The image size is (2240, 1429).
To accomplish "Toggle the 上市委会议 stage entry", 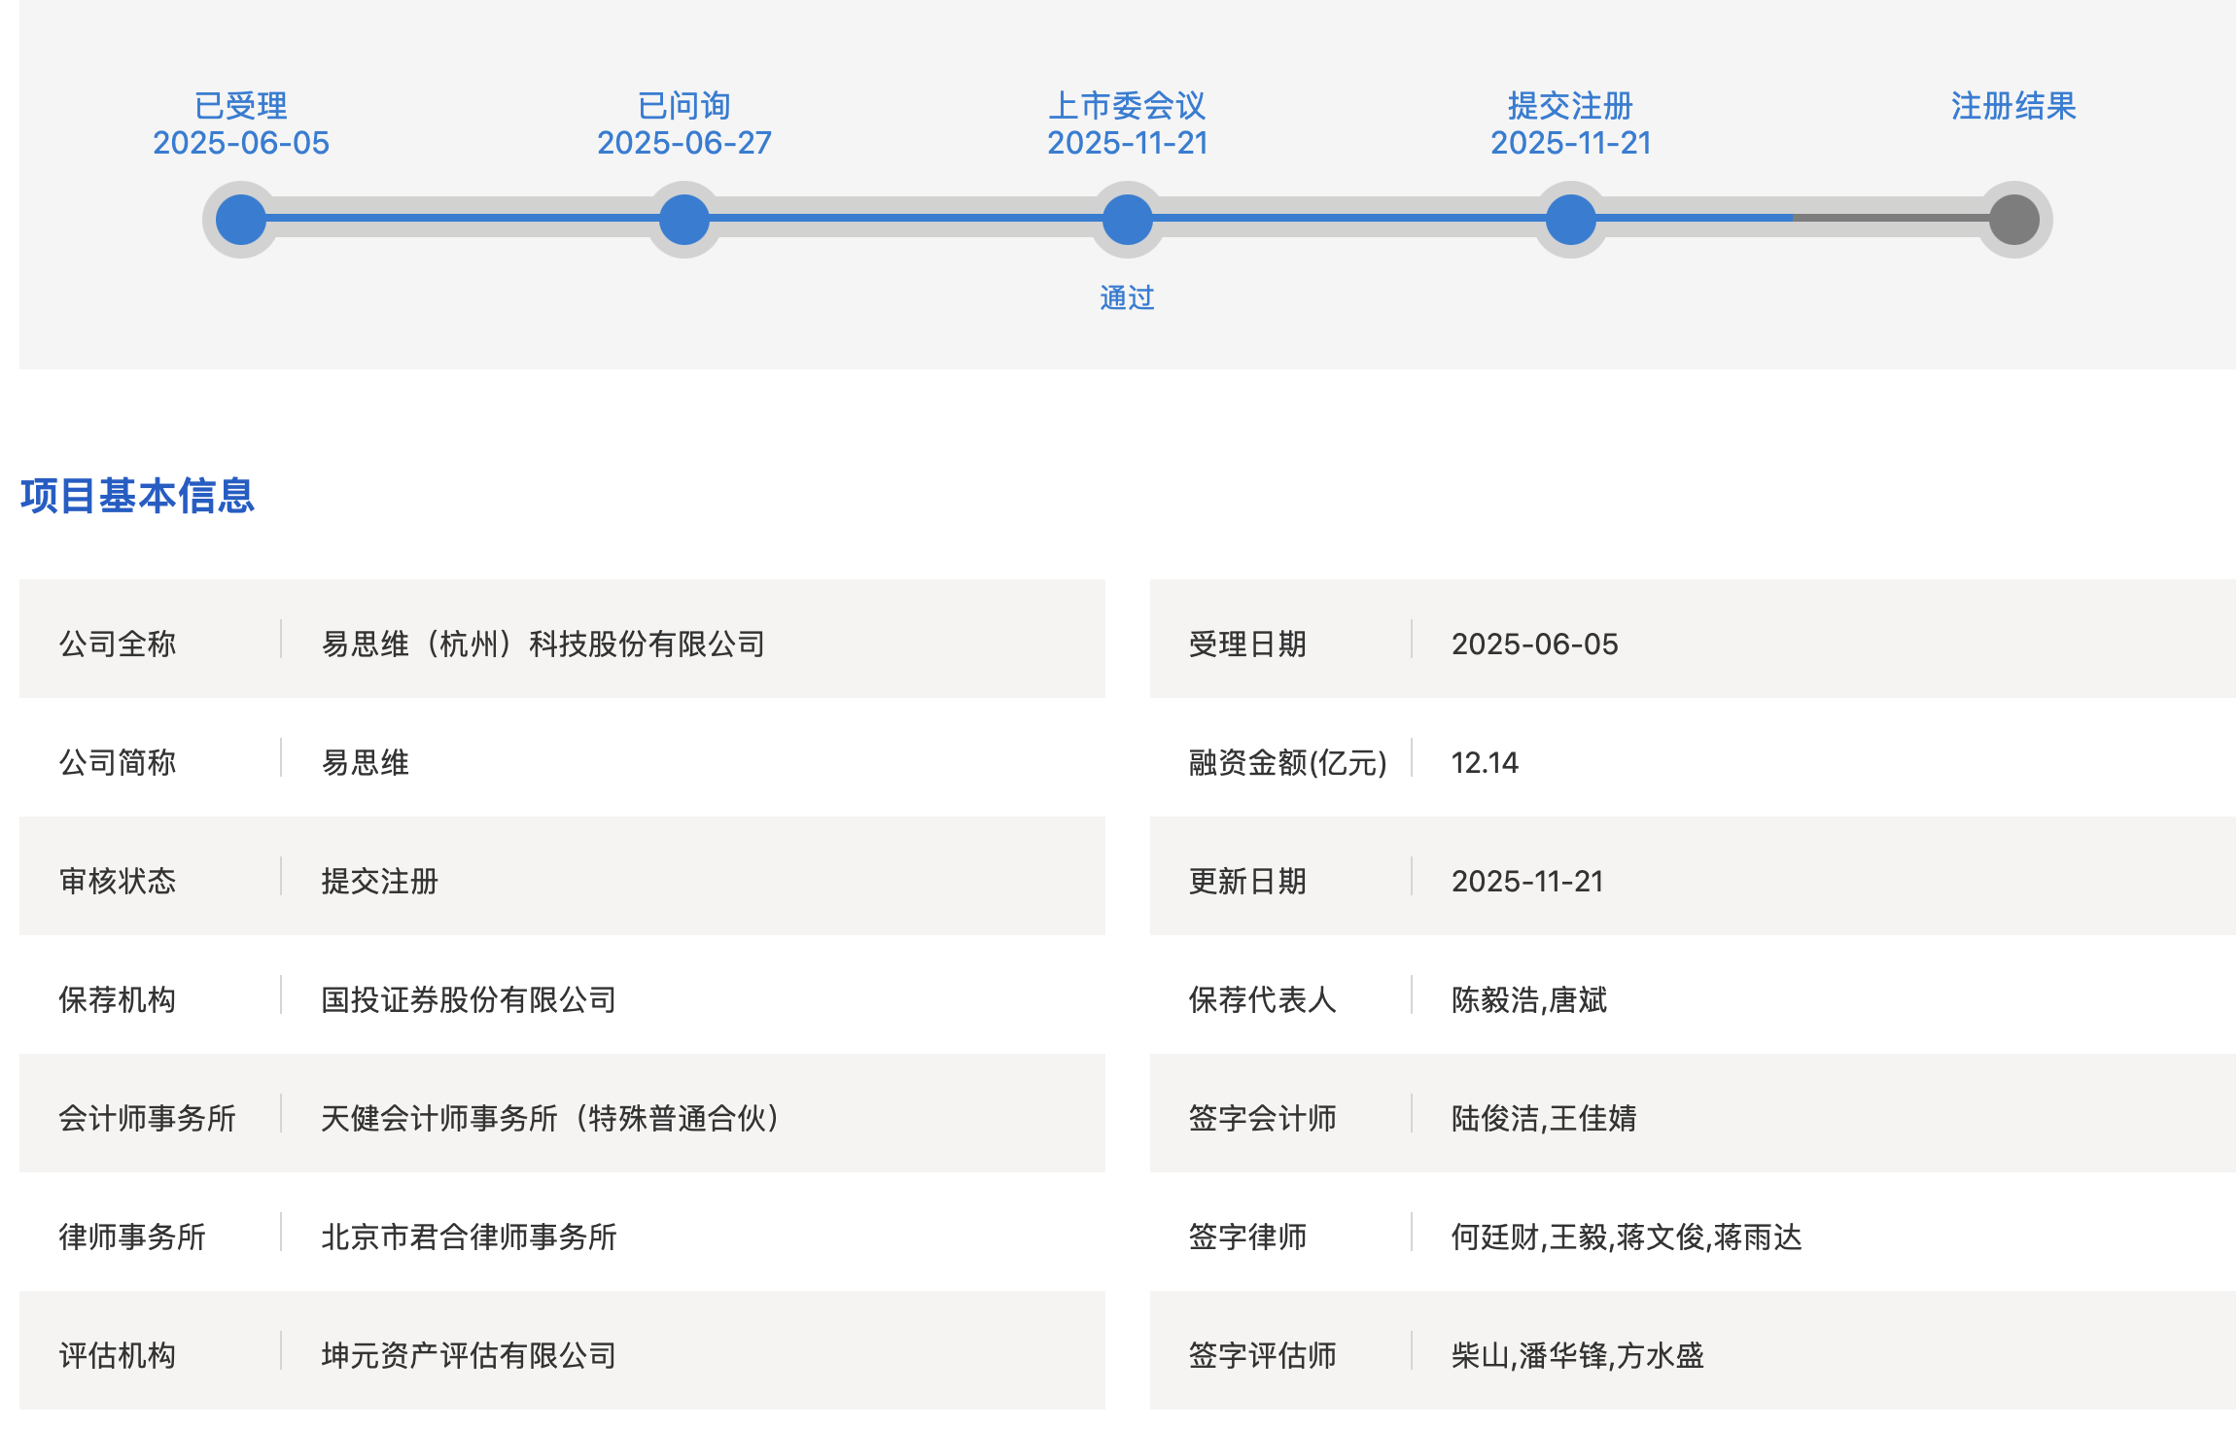I will [1128, 107].
